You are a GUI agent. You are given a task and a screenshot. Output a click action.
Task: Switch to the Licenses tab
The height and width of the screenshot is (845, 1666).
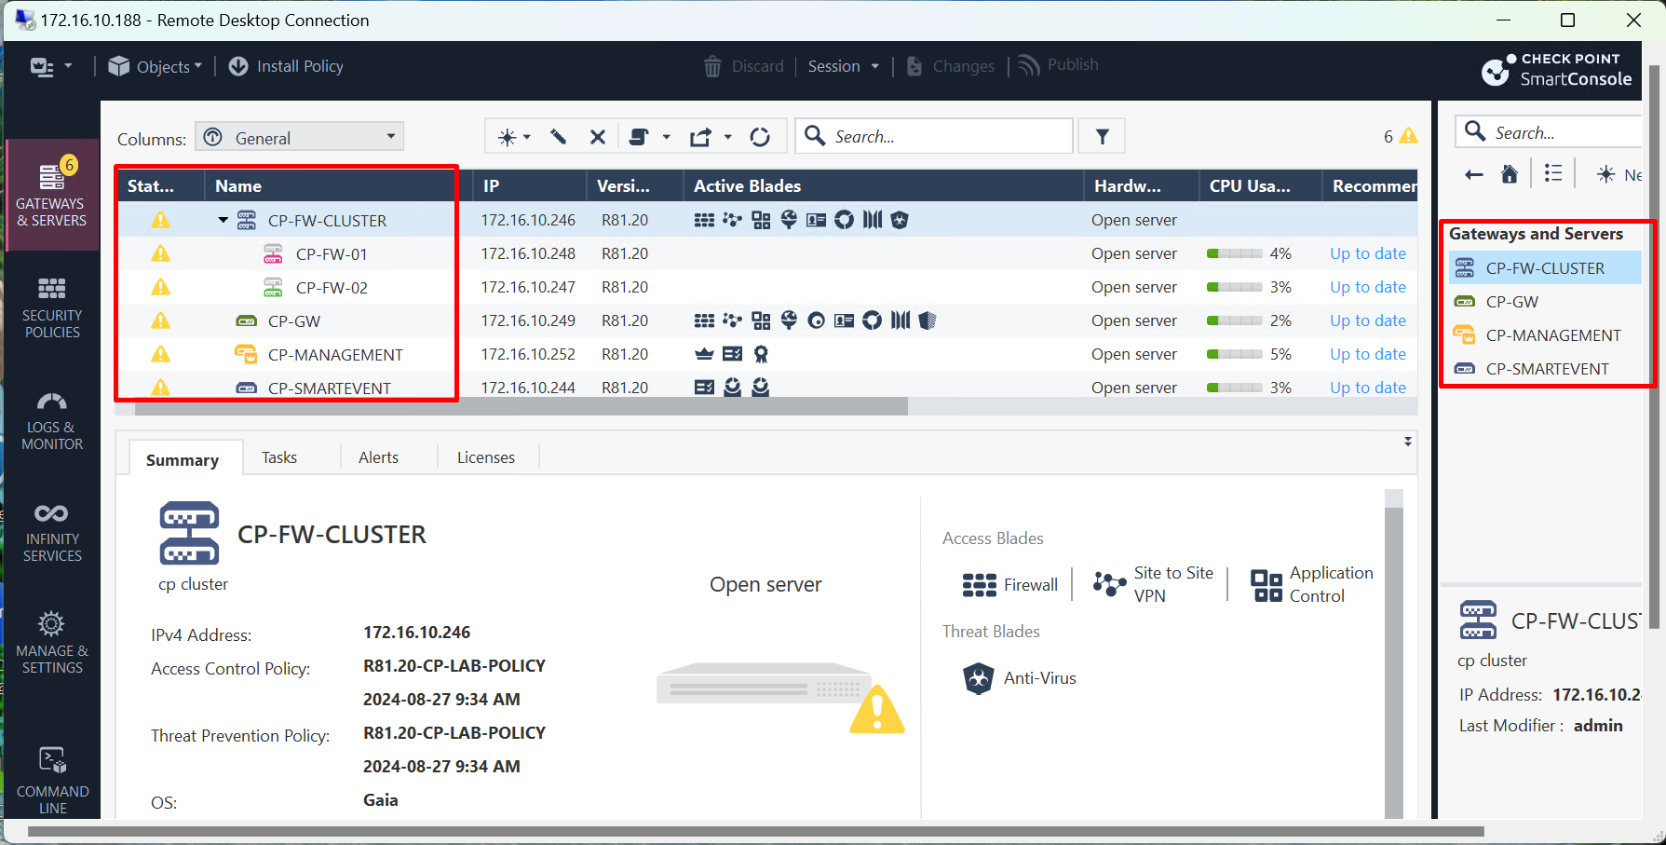pyautogui.click(x=485, y=457)
